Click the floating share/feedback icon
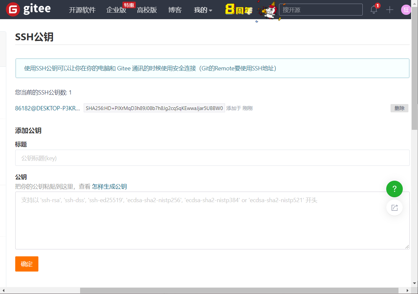Viewport: 418px width, 294px height. point(395,208)
